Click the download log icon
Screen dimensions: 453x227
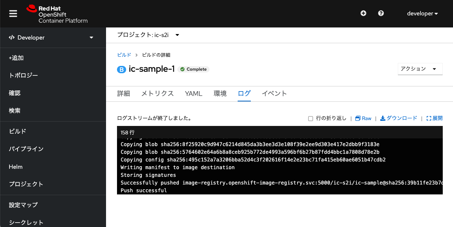[x=383, y=118]
